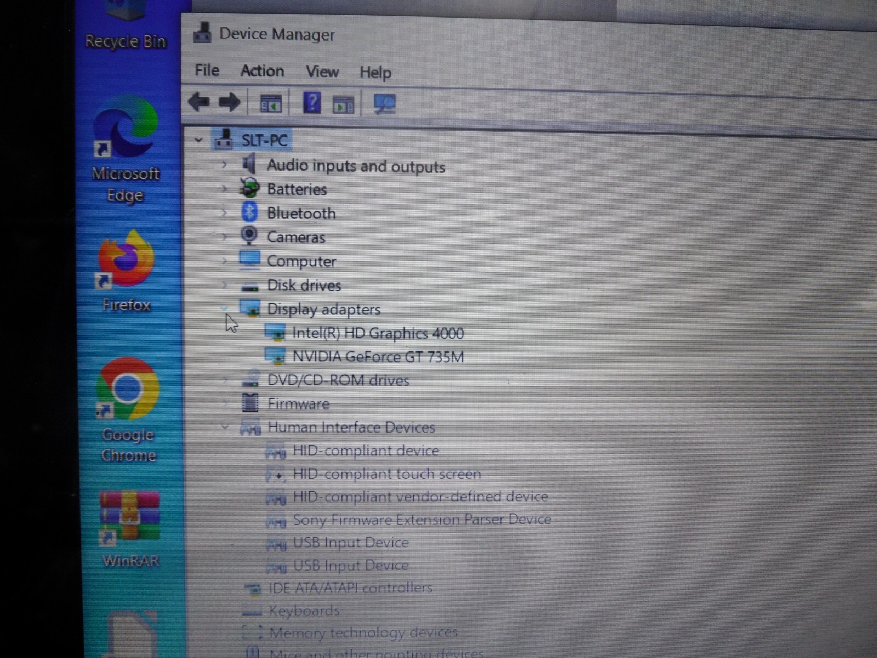
Task: Click the Show/Hide Action Pane toolbar icon
Action: pos(344,104)
